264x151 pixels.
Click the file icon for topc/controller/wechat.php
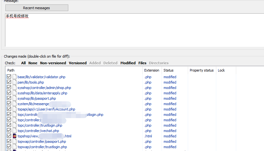pyautogui.click(x=15, y=130)
